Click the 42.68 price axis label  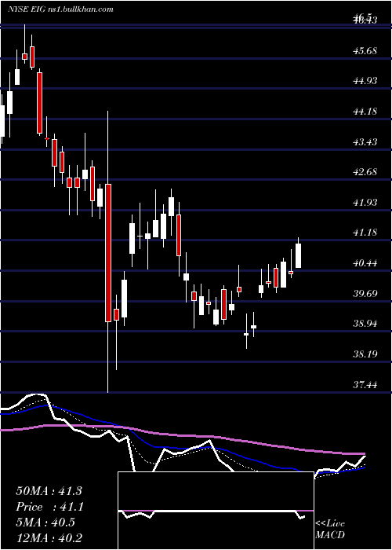365,172
